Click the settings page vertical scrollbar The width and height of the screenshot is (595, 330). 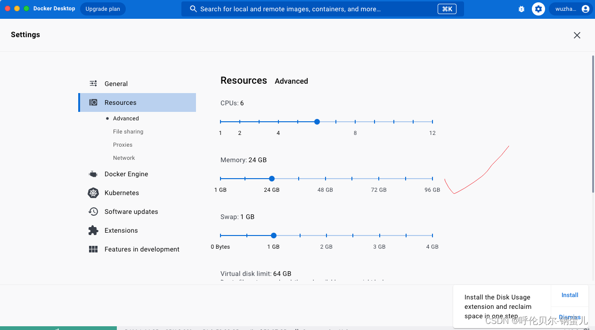click(x=593, y=124)
